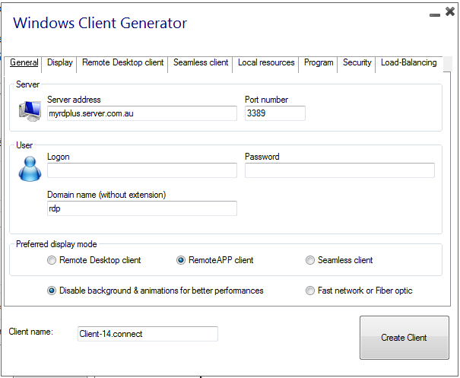This screenshot has width=460, height=378.
Task: Click the User group label
Action: click(24, 145)
